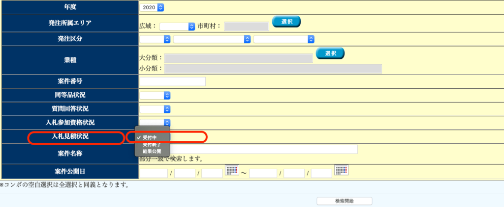Viewport: 504px width, 207px height.
Task: Open the end date calendar picker icon
Action: tap(341, 170)
